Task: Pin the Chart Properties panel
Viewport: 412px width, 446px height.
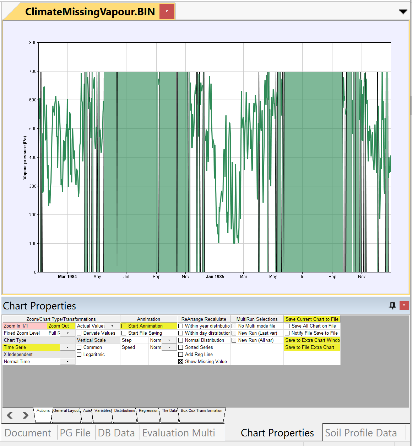Action: (392, 306)
